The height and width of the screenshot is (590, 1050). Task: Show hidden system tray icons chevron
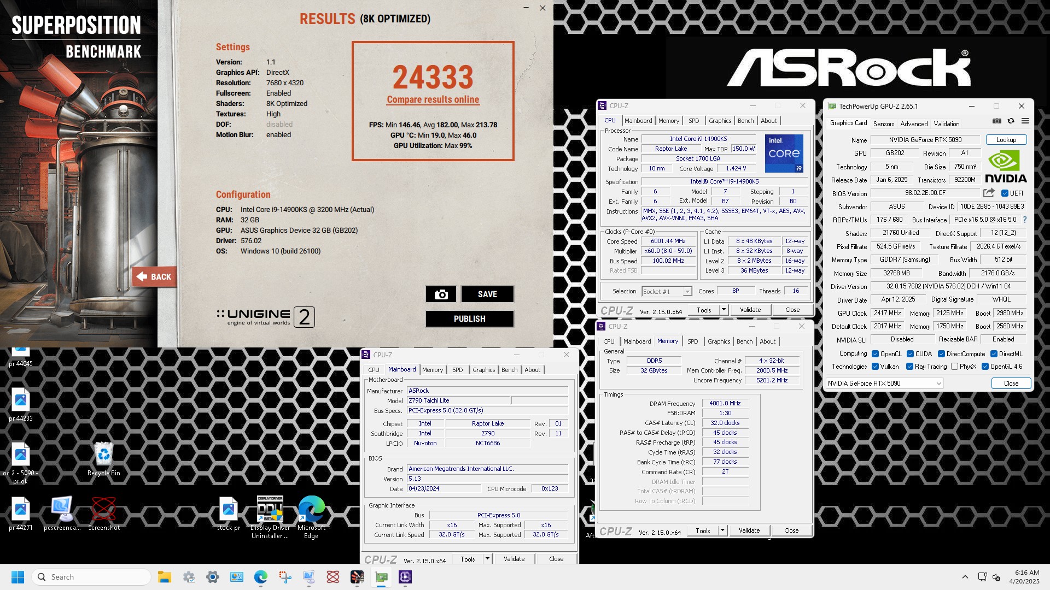[x=965, y=577]
